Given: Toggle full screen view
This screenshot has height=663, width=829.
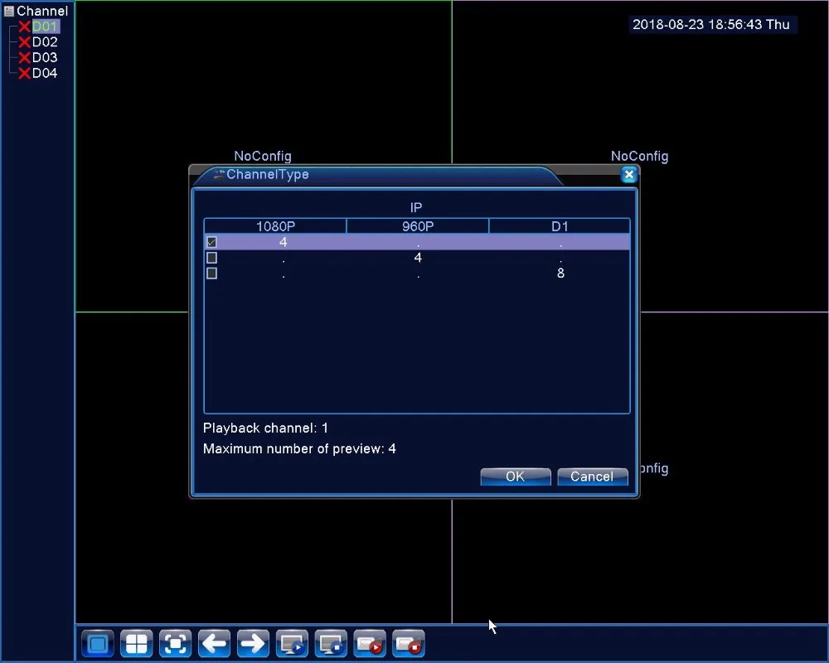Looking at the screenshot, I should [x=175, y=643].
